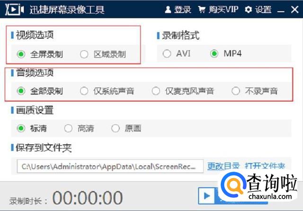Select 区域录制 video option

[84, 54]
